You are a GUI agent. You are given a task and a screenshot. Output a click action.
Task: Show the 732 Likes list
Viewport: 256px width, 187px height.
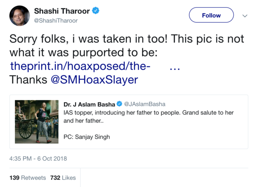click(63, 177)
